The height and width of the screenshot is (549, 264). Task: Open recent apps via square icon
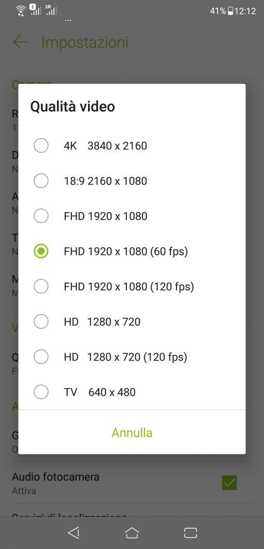click(x=190, y=532)
